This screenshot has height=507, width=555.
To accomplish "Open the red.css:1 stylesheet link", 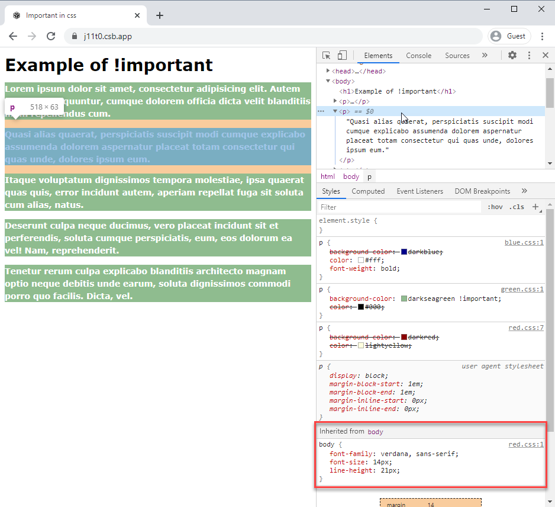I will click(x=525, y=444).
